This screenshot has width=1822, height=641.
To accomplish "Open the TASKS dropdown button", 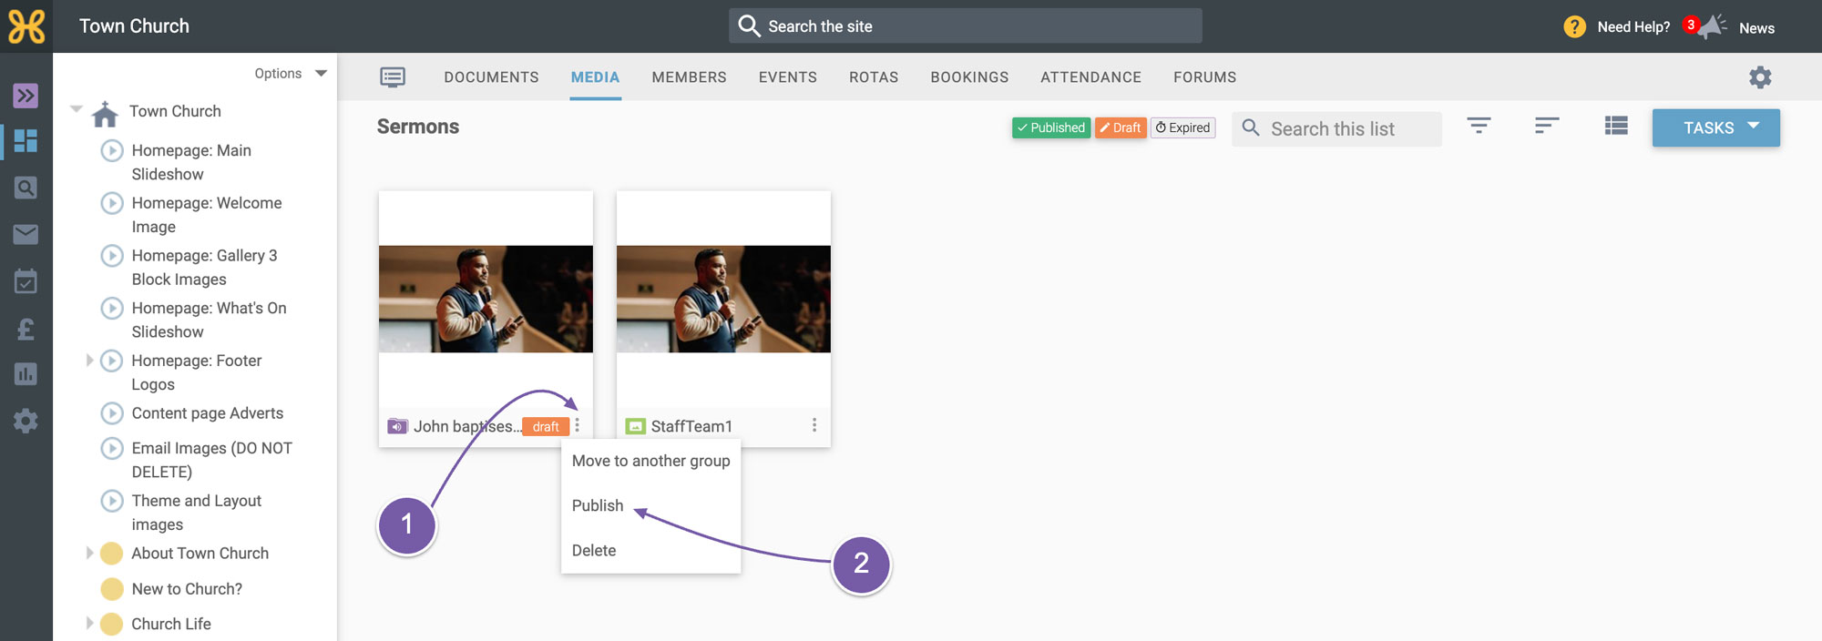I will 1716,127.
